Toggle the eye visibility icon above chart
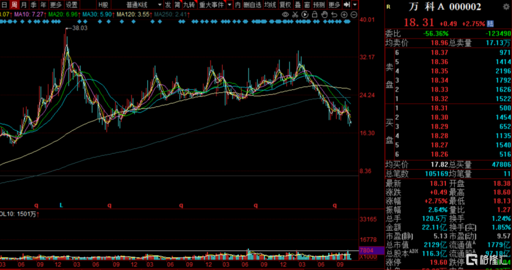512x270 pixels. (x=286, y=14)
